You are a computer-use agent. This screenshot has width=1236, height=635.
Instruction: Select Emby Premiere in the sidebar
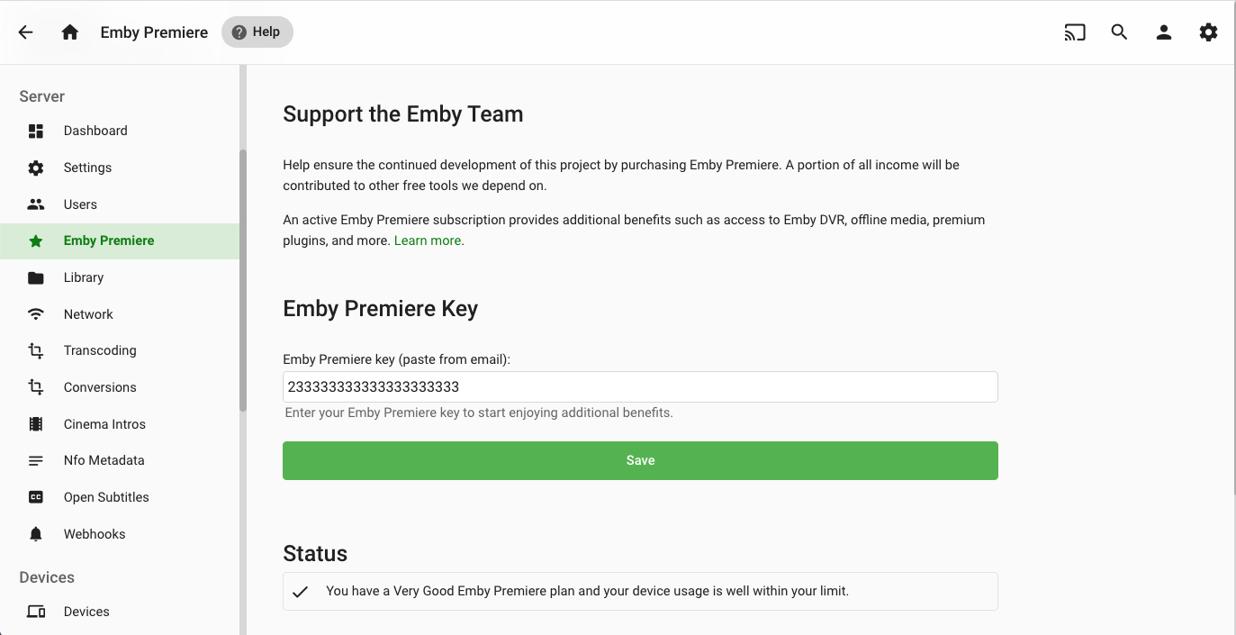tap(120, 240)
